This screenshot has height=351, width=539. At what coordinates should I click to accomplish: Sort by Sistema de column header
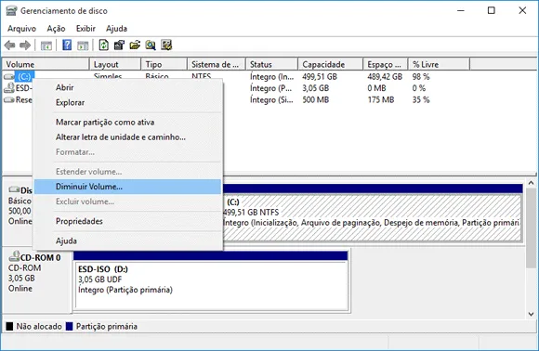(x=217, y=64)
